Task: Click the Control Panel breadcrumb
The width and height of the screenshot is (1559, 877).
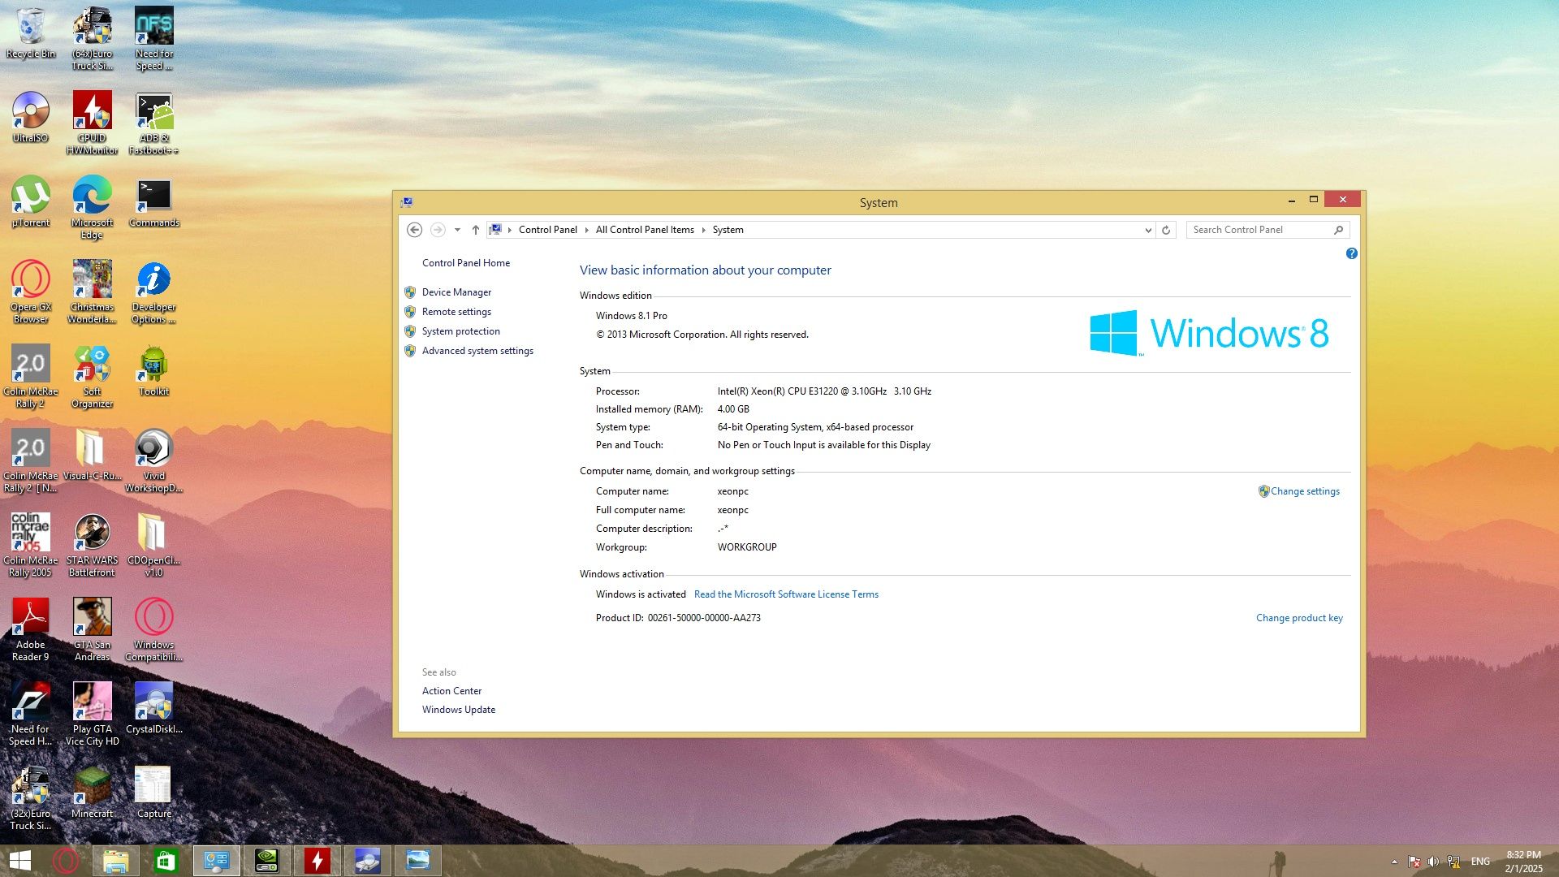Action: tap(547, 230)
